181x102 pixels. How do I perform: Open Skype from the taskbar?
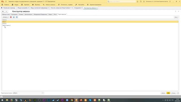pos(90,100)
